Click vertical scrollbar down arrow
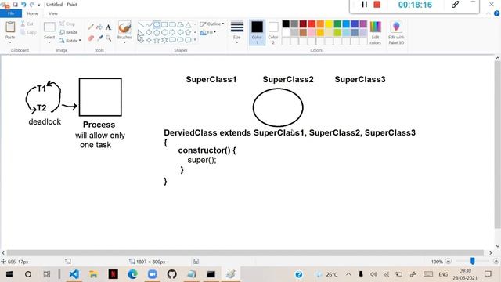The height and width of the screenshot is (282, 501). pyautogui.click(x=498, y=246)
